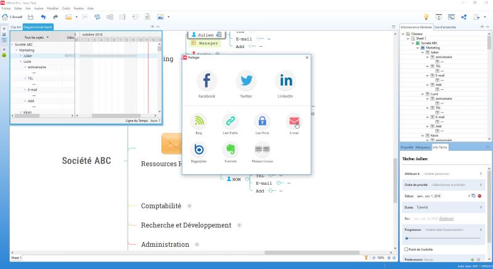Share to Biggerplate
The height and width of the screenshot is (269, 493).
click(198, 150)
